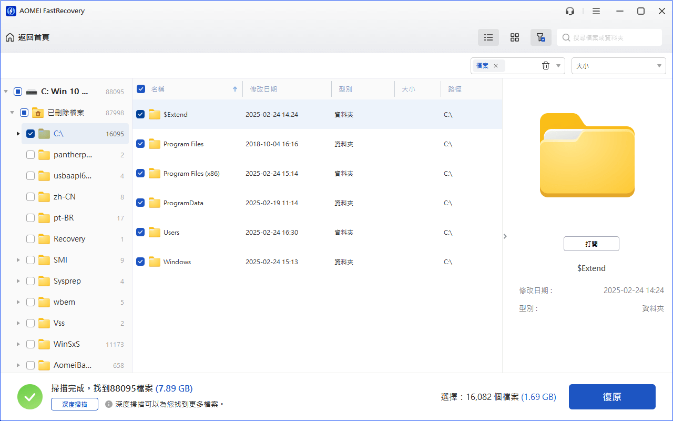Image resolution: width=673 pixels, height=421 pixels.
Task: Switch to grid thumbnail view
Action: 515,37
